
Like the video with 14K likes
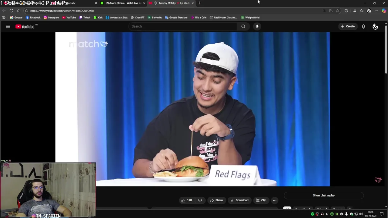coord(187,200)
